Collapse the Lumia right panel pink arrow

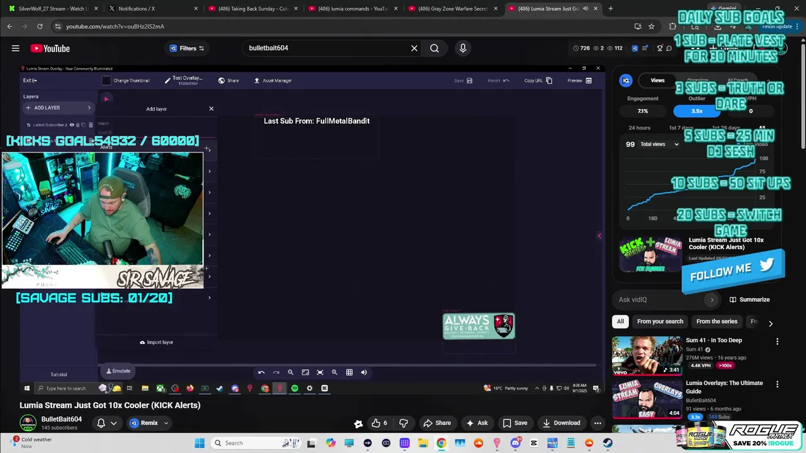pos(599,236)
